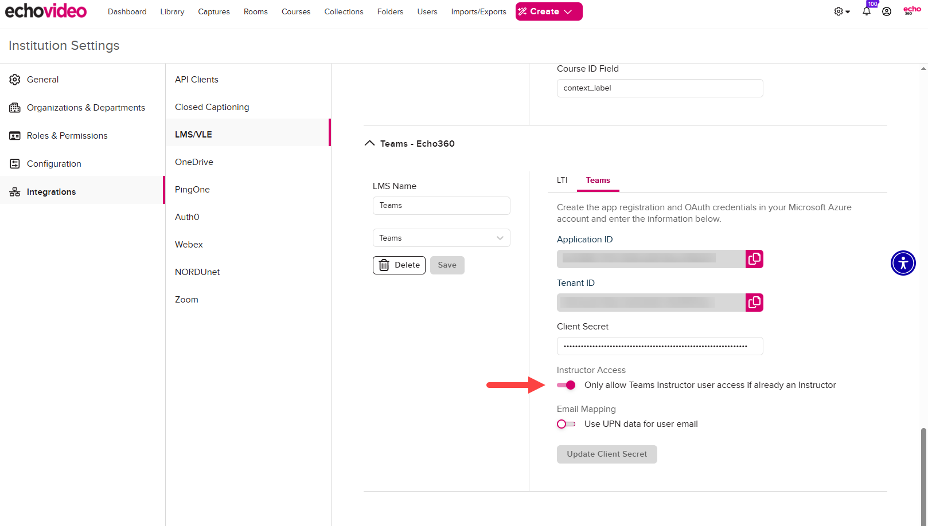This screenshot has height=526, width=928.
Task: Open the user account profile icon
Action: tap(887, 11)
